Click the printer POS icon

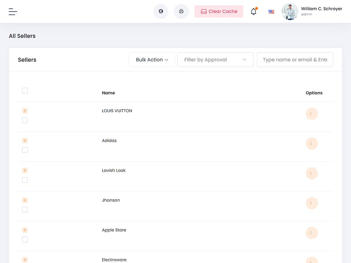181,12
